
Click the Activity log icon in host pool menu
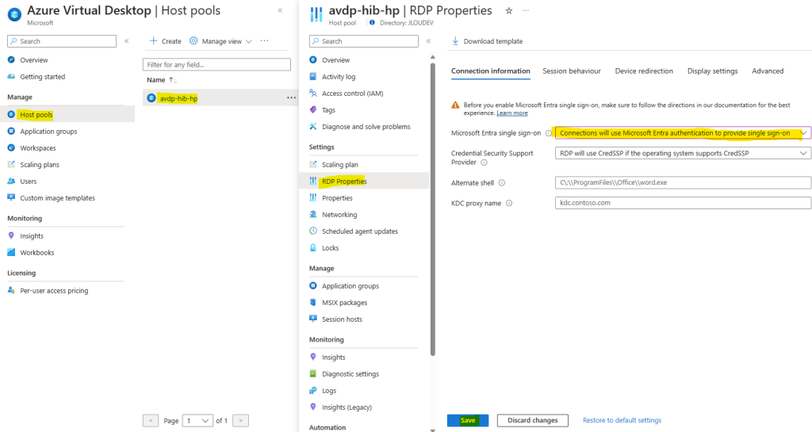tap(312, 77)
